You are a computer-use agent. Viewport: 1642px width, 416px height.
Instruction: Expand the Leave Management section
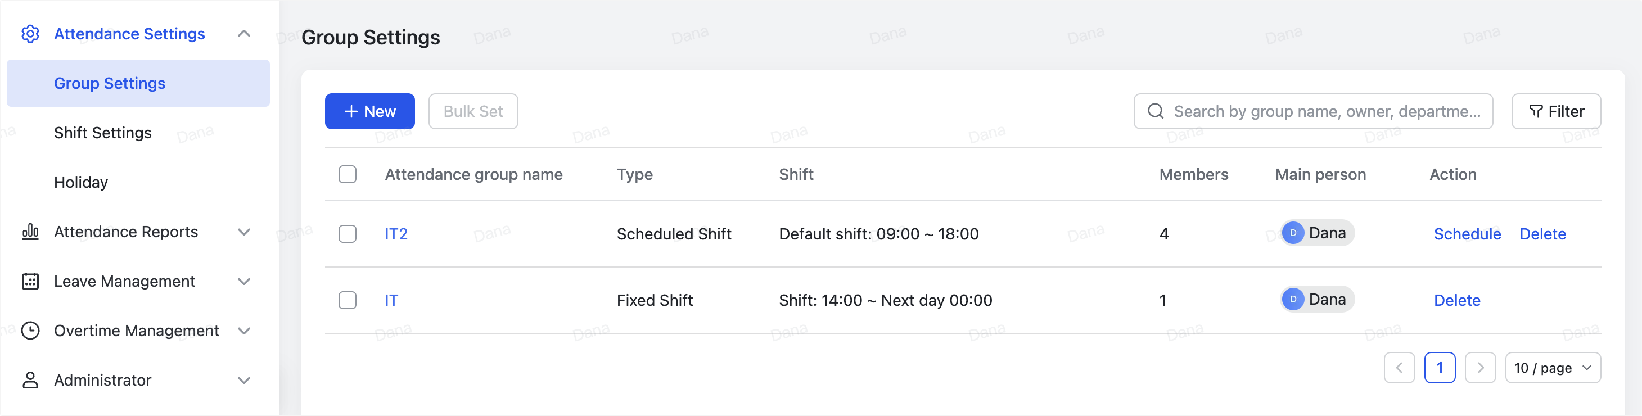244,281
